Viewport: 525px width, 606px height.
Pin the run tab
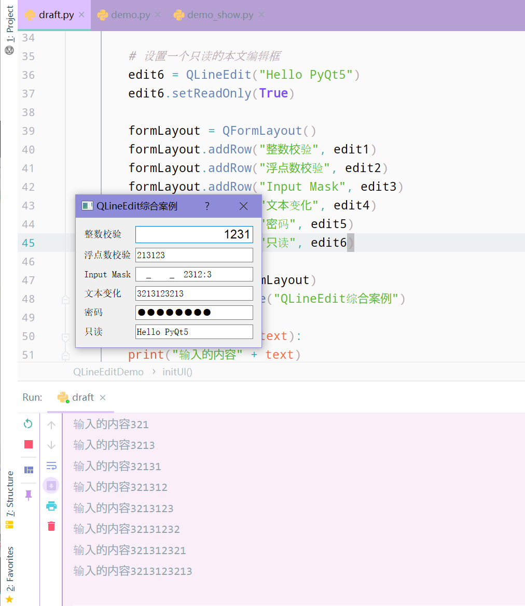pyautogui.click(x=28, y=494)
